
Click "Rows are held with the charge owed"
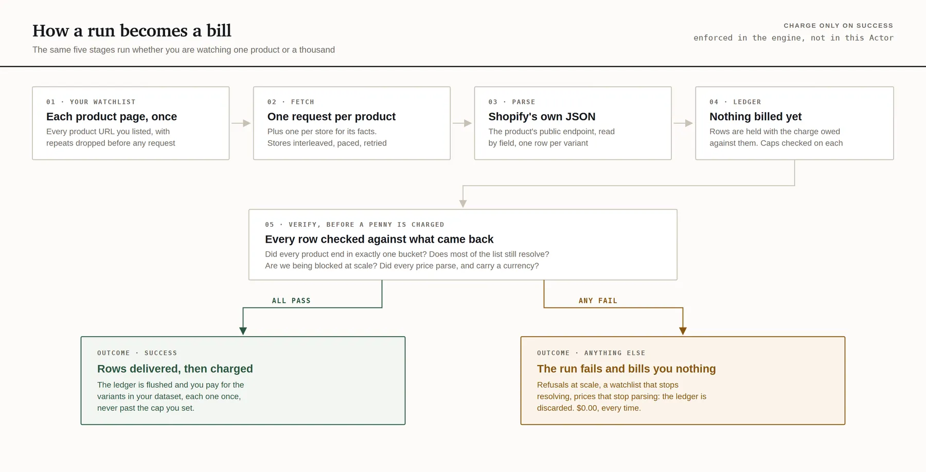(x=775, y=132)
